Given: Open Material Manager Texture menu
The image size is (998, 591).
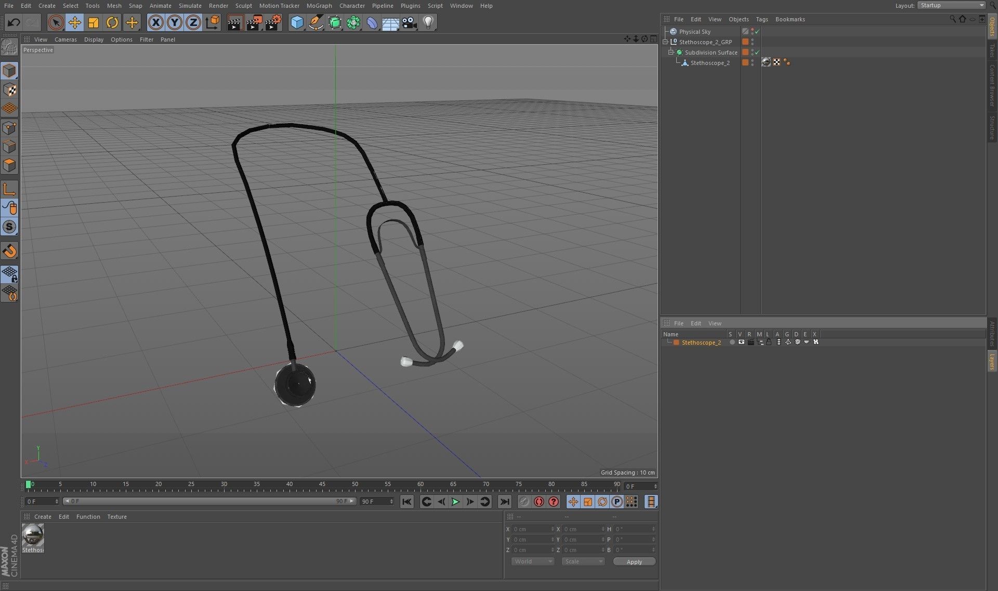Looking at the screenshot, I should coord(117,517).
